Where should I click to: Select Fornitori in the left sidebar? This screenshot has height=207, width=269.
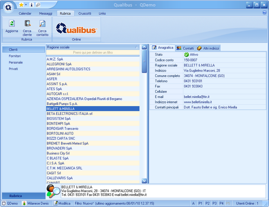tap(16, 56)
